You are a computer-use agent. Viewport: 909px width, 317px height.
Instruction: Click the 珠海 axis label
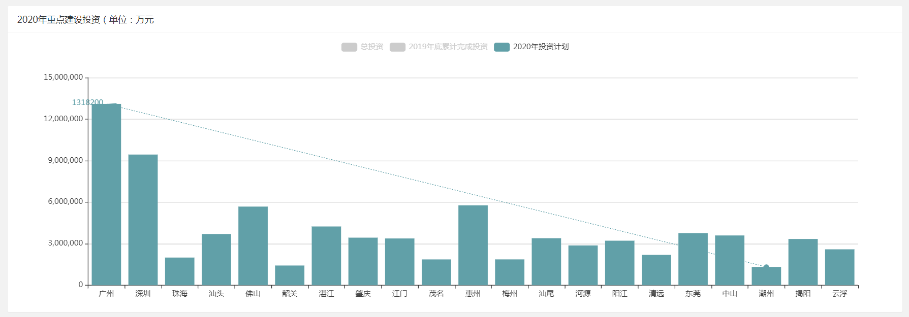tap(179, 294)
